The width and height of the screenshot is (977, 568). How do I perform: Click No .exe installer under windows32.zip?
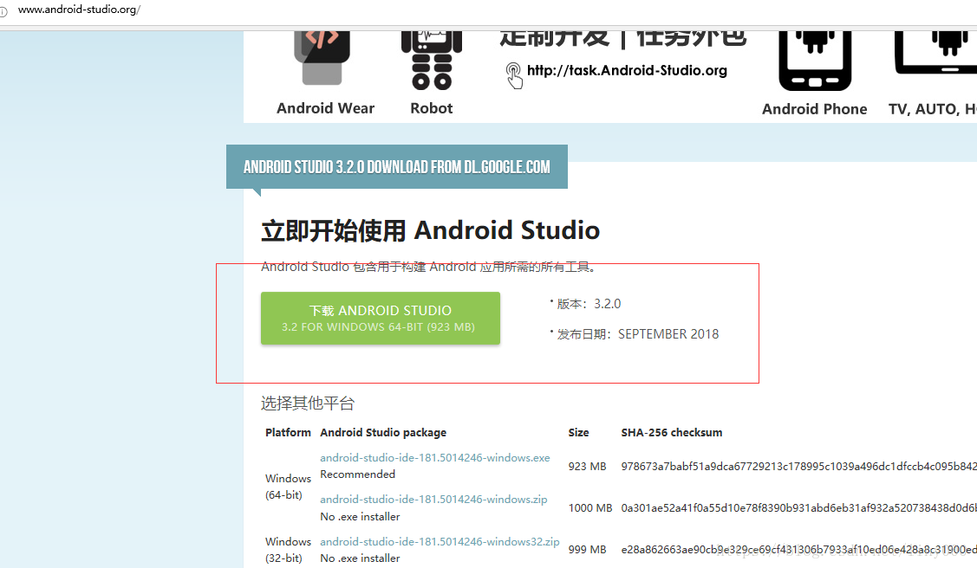(360, 558)
